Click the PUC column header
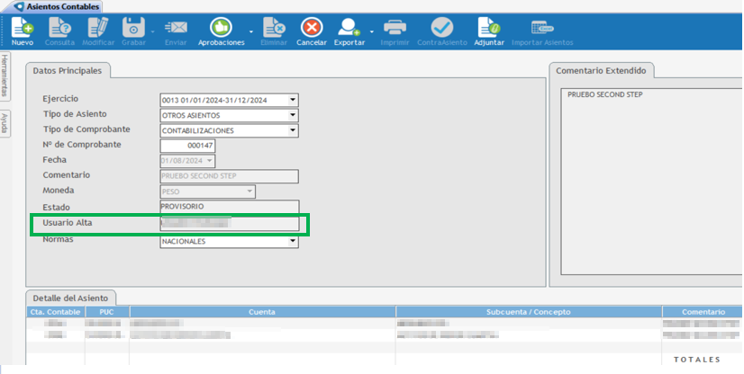This screenshot has width=744, height=374. (107, 312)
